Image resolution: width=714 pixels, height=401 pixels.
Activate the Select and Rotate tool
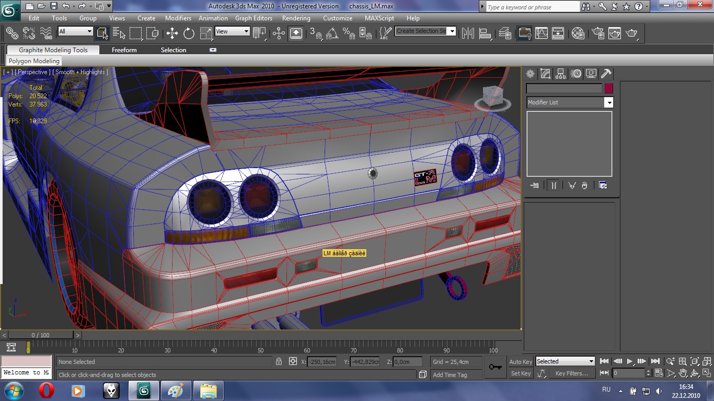pyautogui.click(x=189, y=33)
